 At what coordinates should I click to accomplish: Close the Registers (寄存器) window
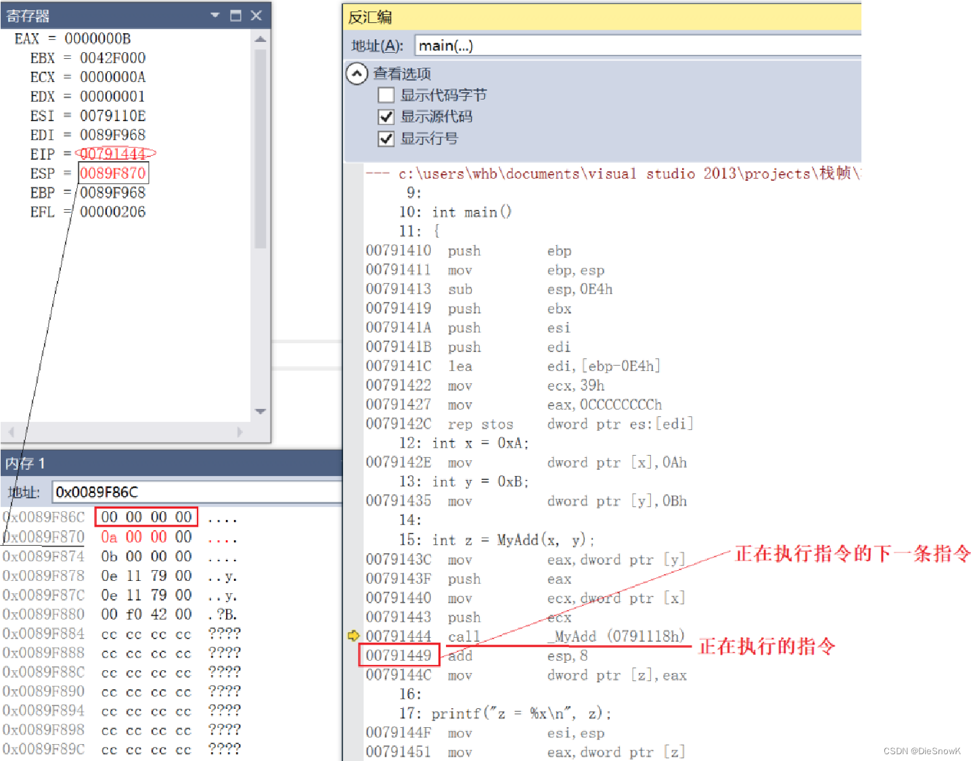pyautogui.click(x=256, y=15)
